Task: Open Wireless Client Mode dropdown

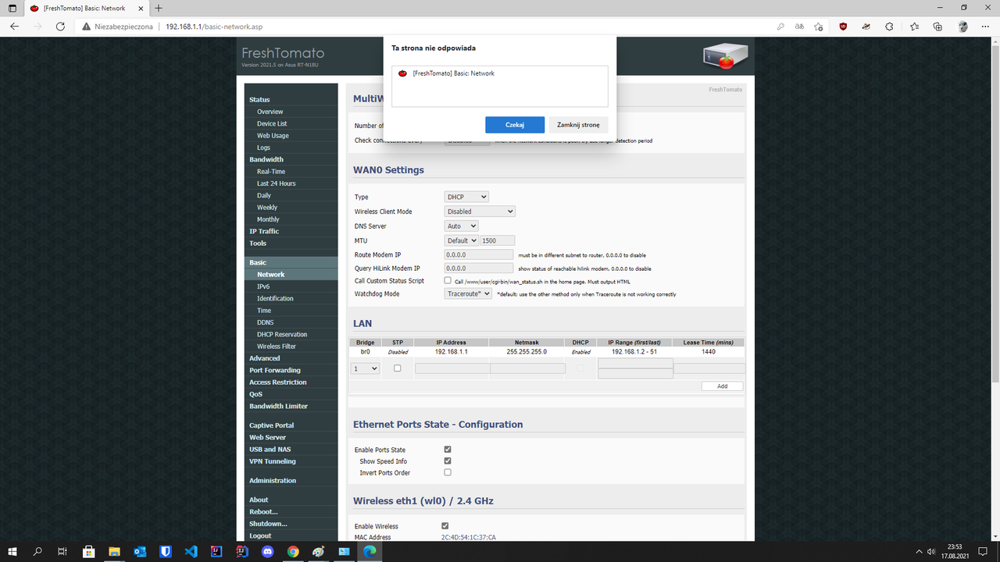Action: (x=480, y=211)
